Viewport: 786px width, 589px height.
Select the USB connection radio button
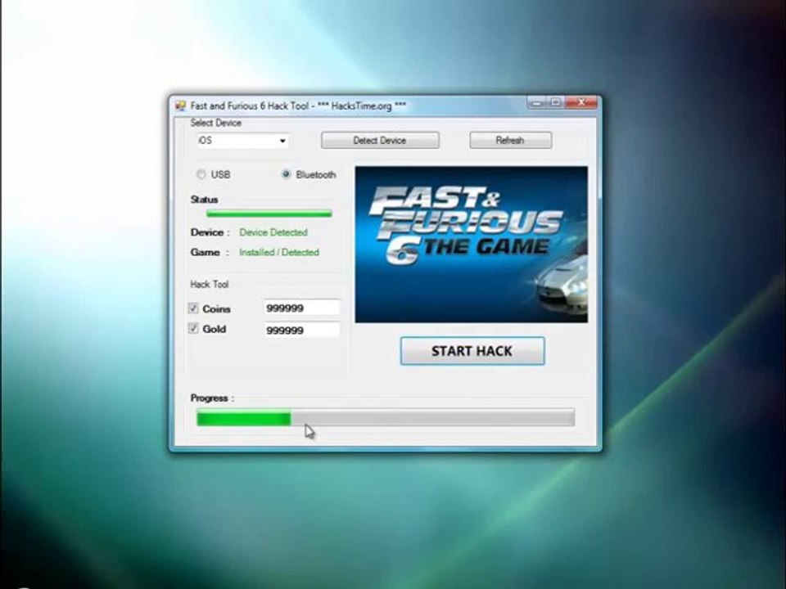[201, 174]
